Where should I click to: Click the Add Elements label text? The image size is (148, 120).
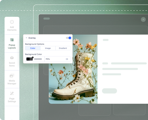click(12, 28)
